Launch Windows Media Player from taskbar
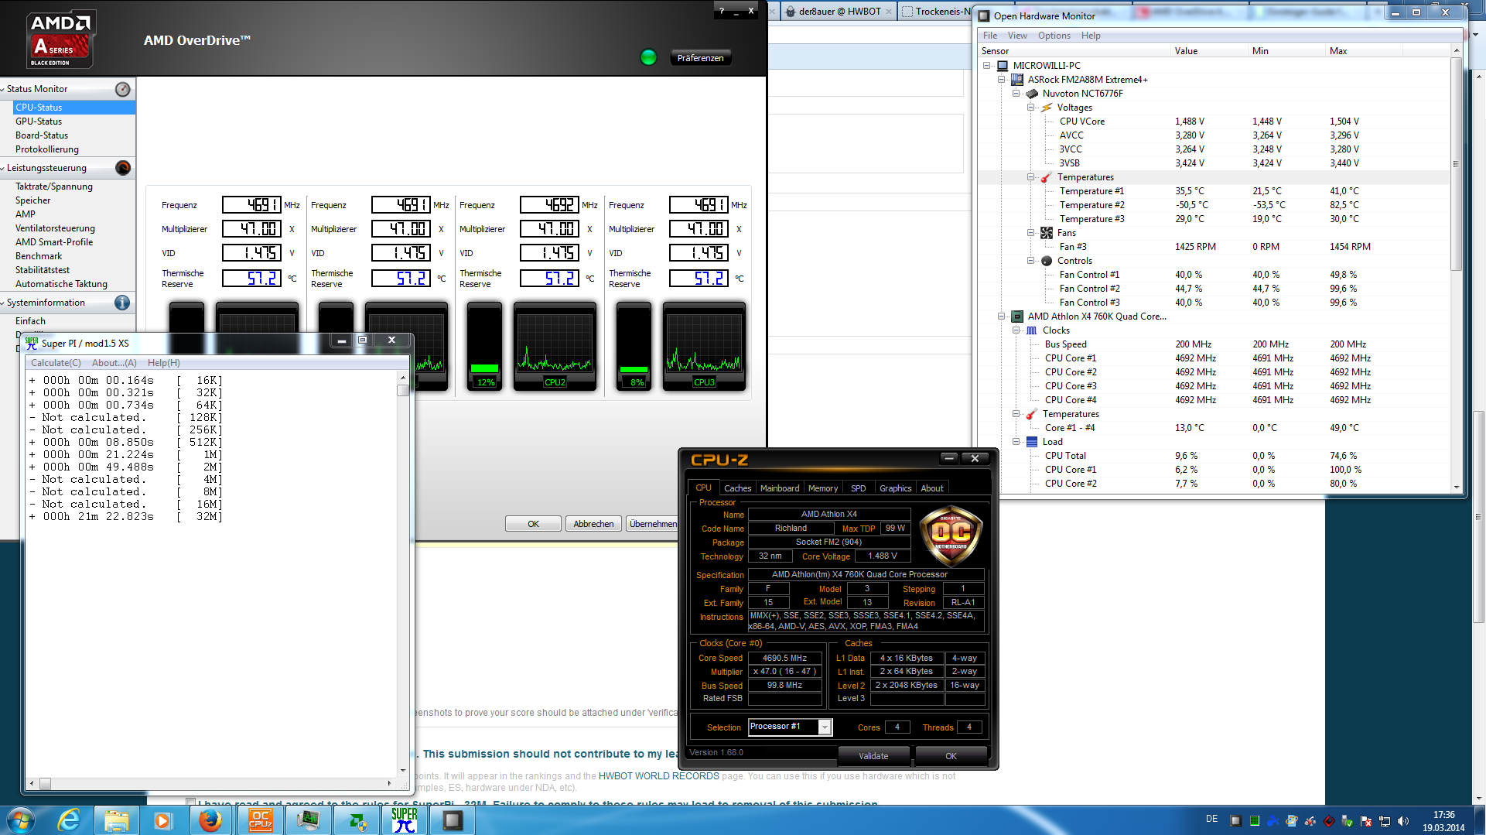This screenshot has height=835, width=1486. 162,820
